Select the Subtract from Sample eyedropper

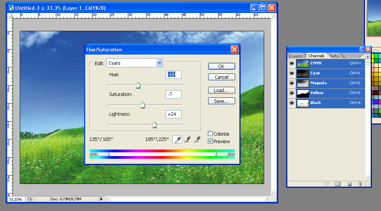click(197, 139)
